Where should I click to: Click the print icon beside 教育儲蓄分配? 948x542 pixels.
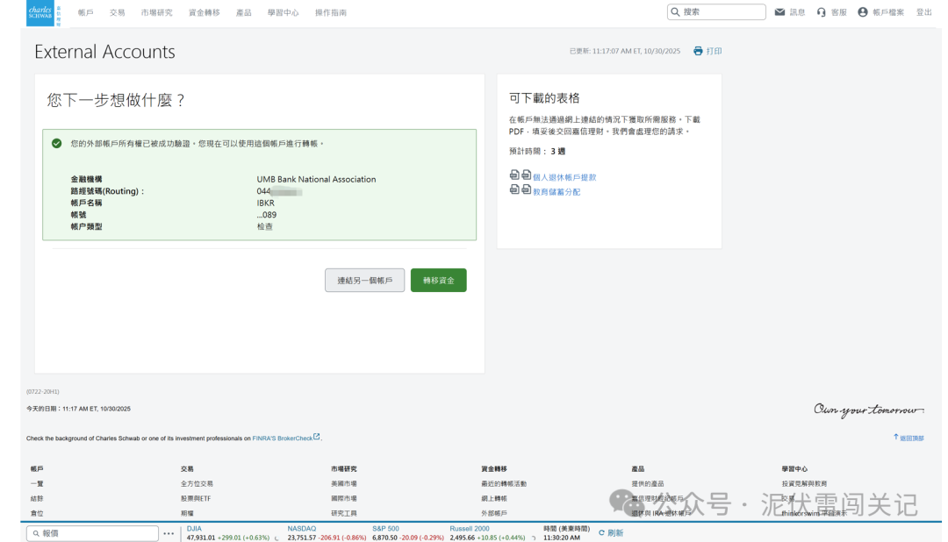(x=527, y=189)
